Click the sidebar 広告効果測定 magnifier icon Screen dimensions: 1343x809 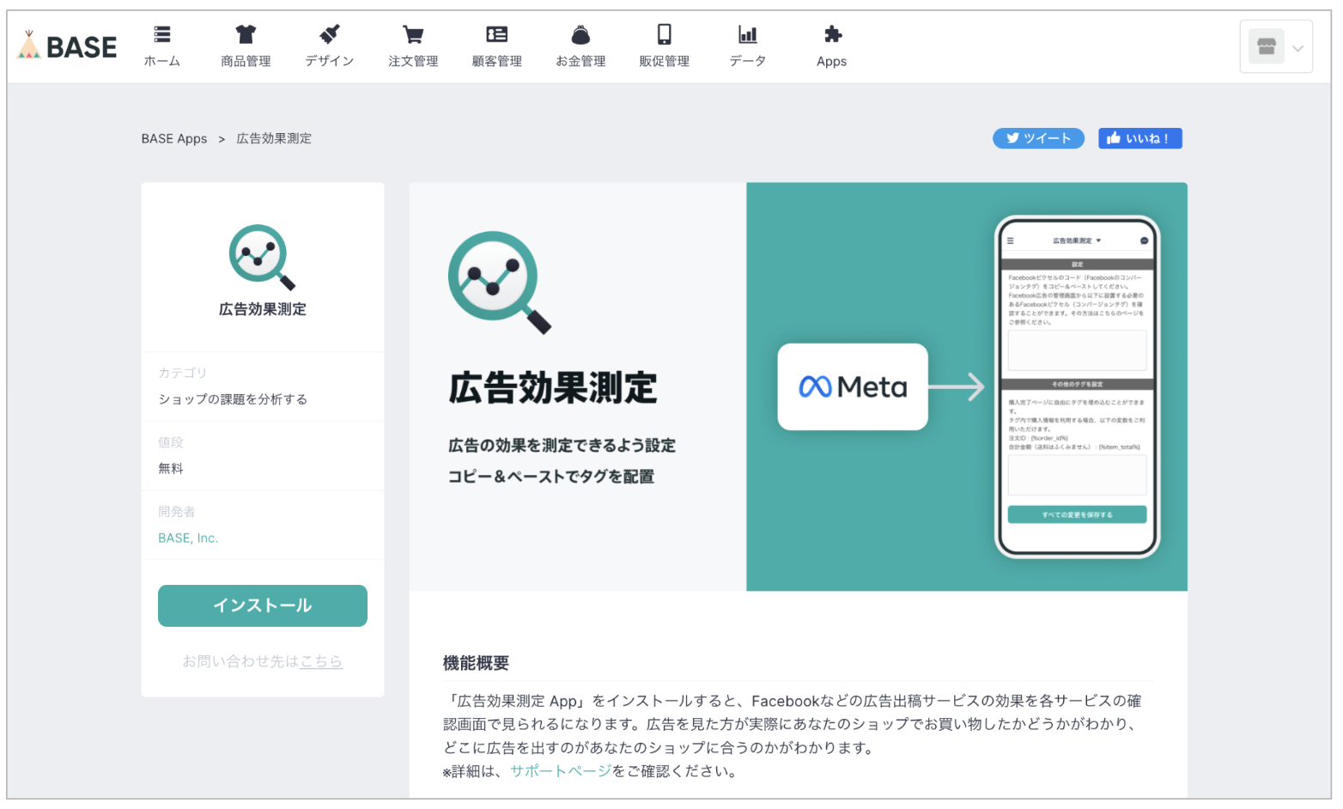coord(262,257)
